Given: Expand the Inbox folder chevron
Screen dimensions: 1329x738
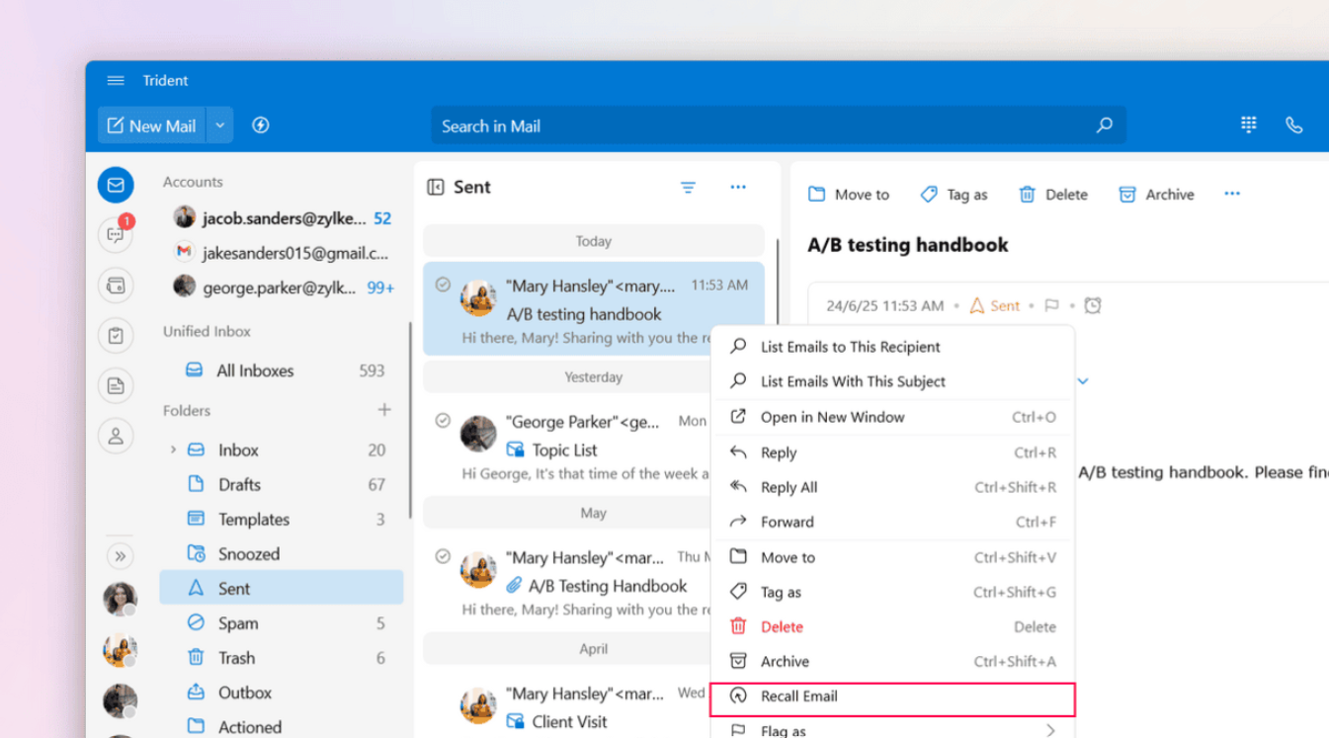Looking at the screenshot, I should (173, 450).
